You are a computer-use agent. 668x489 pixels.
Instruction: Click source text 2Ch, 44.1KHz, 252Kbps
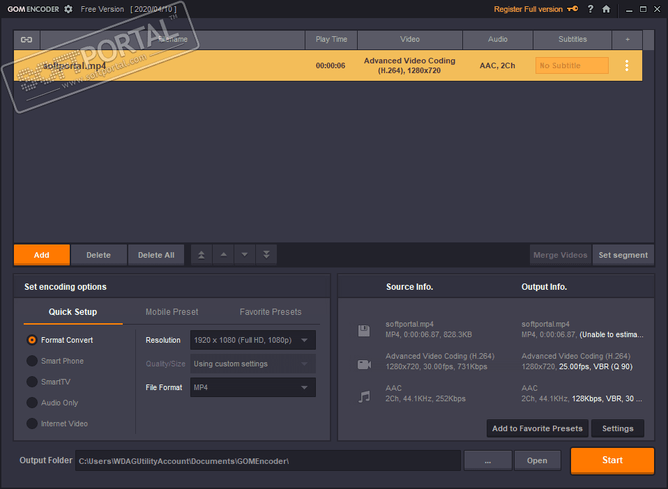coord(425,398)
